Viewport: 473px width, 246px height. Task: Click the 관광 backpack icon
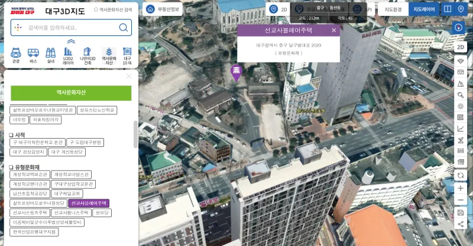pos(15,53)
